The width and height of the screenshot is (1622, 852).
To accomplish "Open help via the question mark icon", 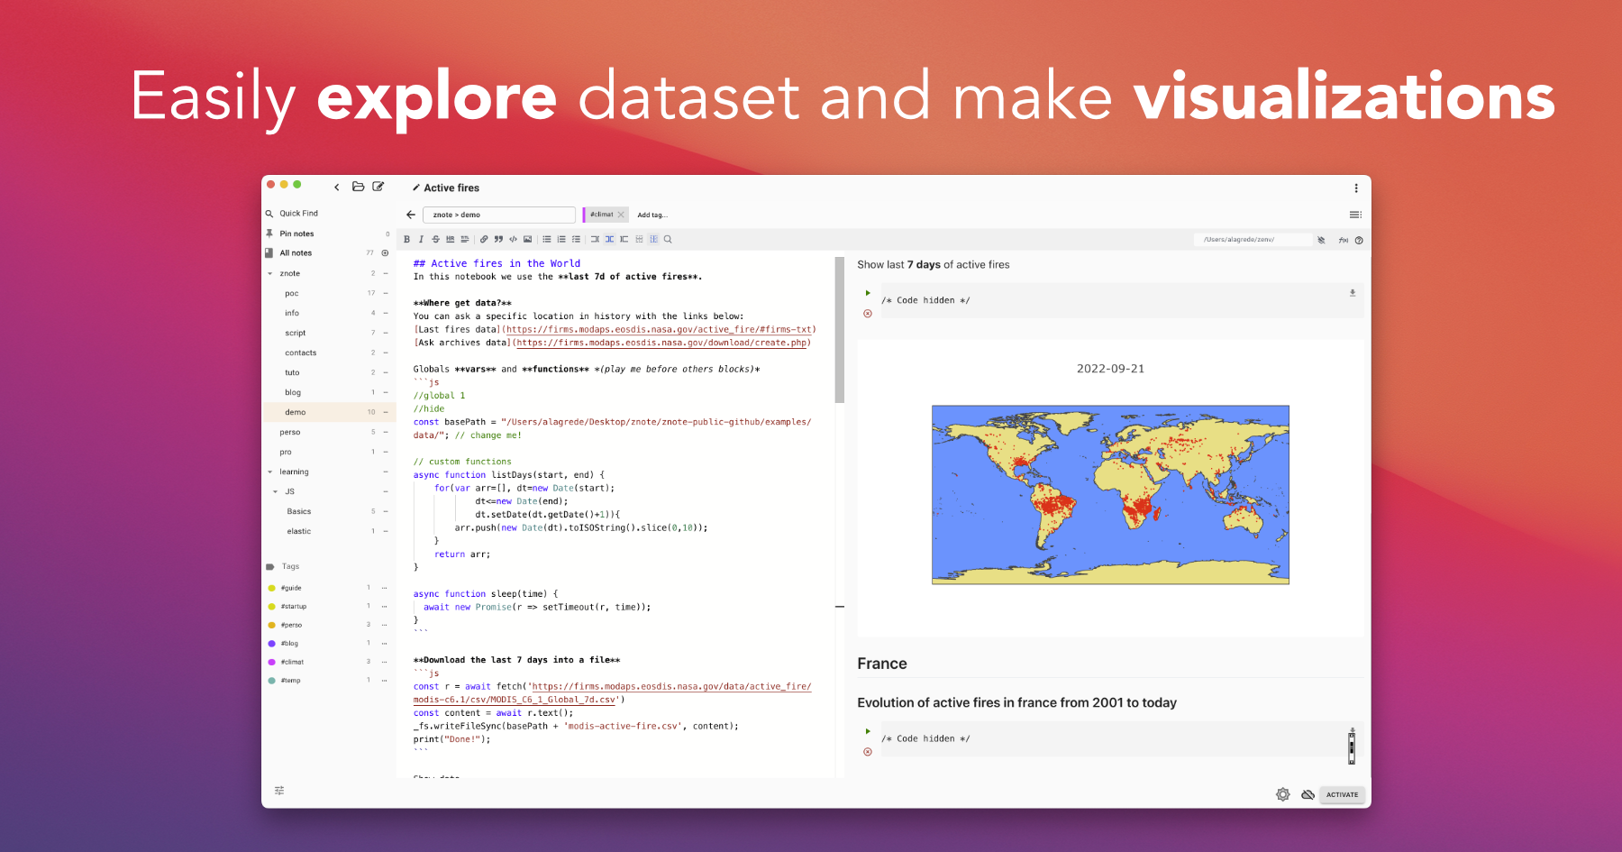I will click(x=1359, y=240).
